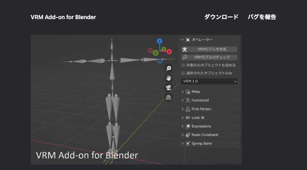This screenshot has height=170, width=307.
Task: Run the VRMモデルのチェック button
Action: 209,57
